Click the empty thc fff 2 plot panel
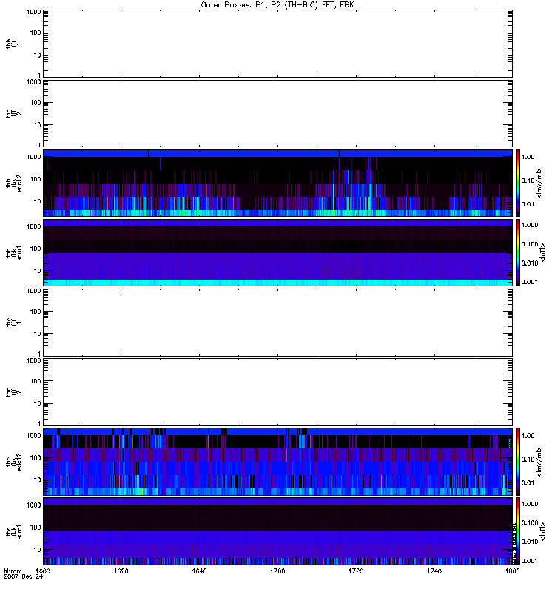555x592 pixels. (277, 392)
